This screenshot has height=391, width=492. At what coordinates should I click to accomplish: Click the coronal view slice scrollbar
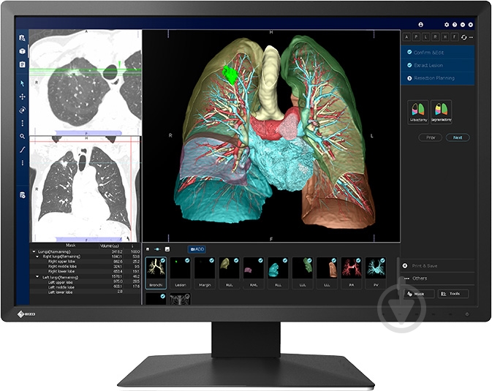(x=88, y=240)
